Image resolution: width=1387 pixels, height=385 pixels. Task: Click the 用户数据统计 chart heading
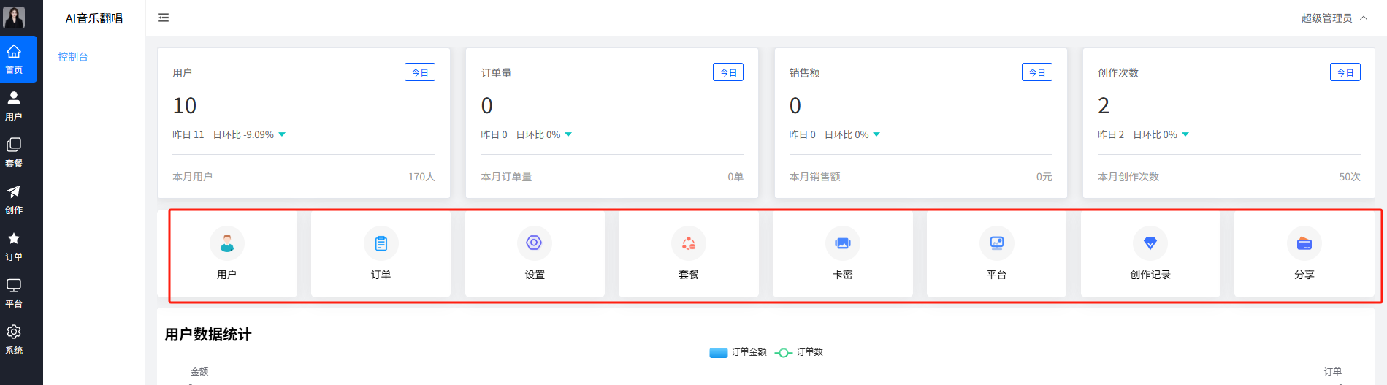[208, 335]
